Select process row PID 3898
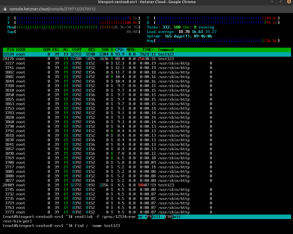Screen dimensions: 293x234 coord(147,153)
